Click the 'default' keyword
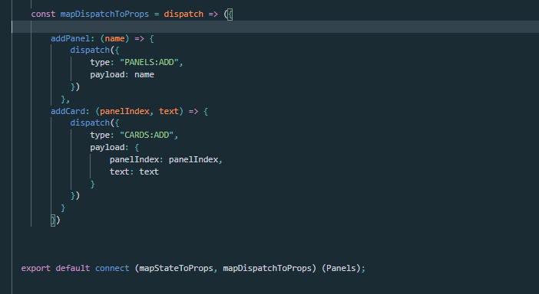 tap(72, 268)
